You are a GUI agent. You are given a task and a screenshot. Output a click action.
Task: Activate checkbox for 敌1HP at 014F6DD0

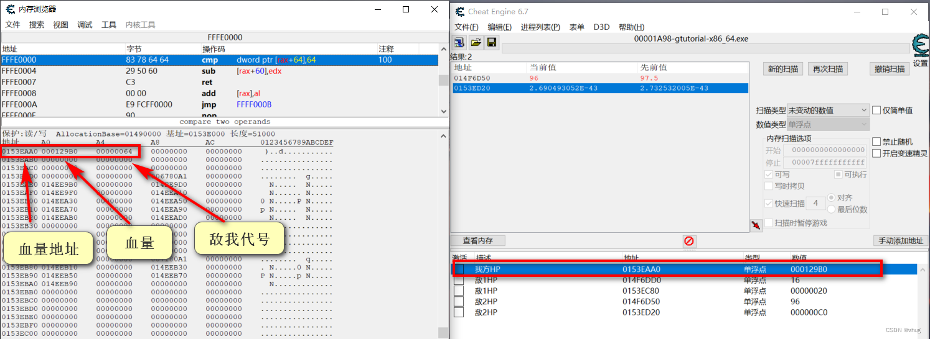459,280
